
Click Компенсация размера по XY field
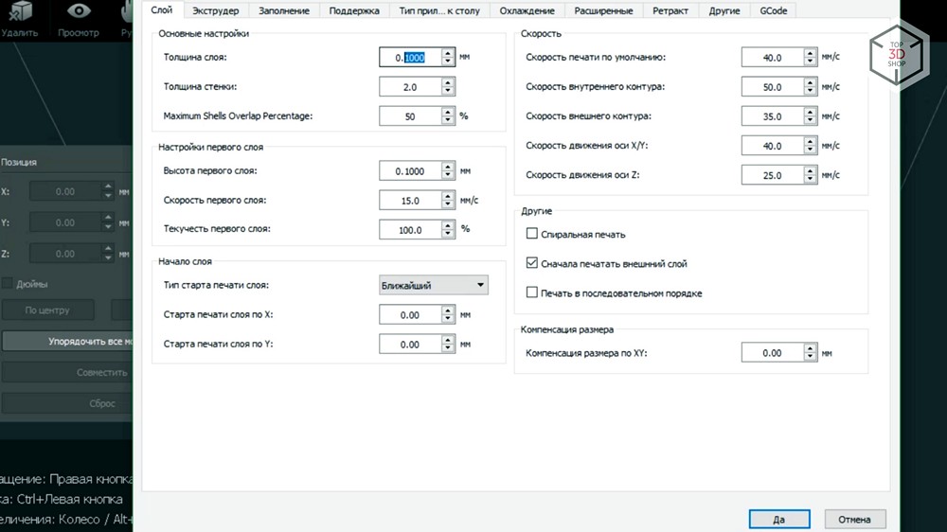pos(773,353)
